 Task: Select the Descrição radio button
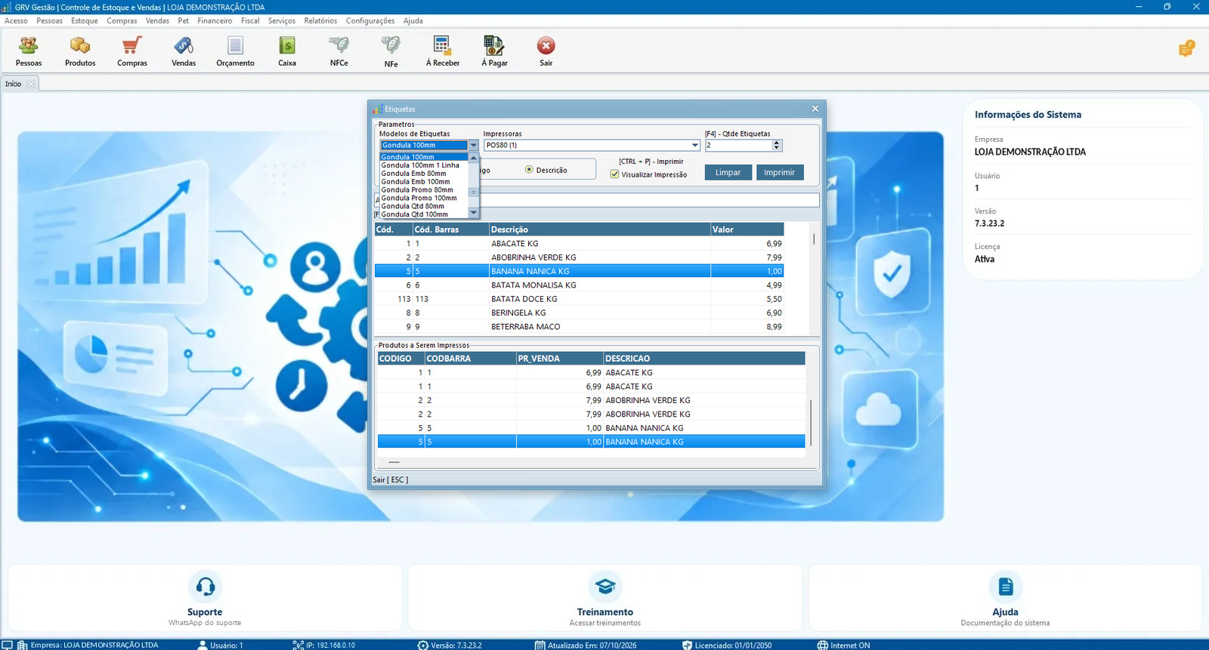[x=529, y=170]
